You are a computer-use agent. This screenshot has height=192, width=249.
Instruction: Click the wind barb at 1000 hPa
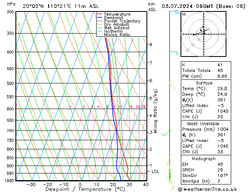172,185
